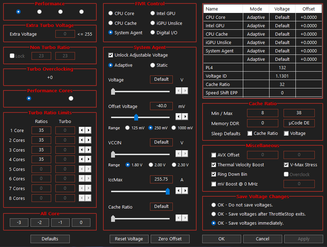Confirm with the OK button

pos(222,239)
